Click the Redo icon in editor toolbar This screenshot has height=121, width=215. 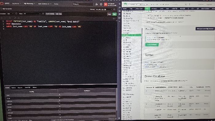[x=5, y=18]
